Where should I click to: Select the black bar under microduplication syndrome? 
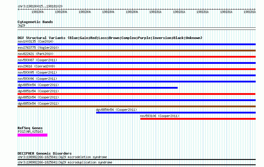click(x=136, y=165)
